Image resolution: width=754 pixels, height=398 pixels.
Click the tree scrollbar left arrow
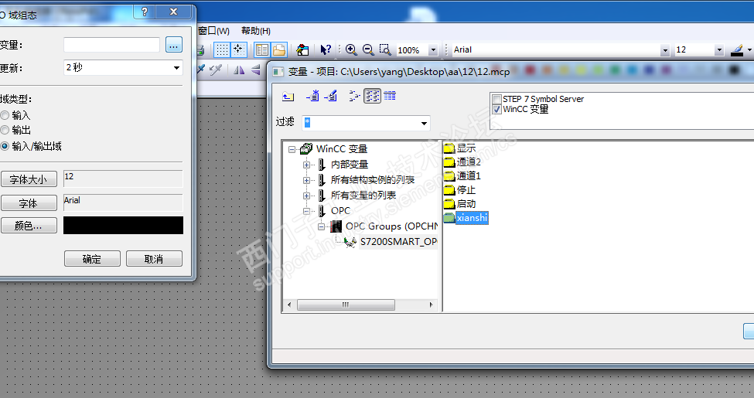(289, 304)
